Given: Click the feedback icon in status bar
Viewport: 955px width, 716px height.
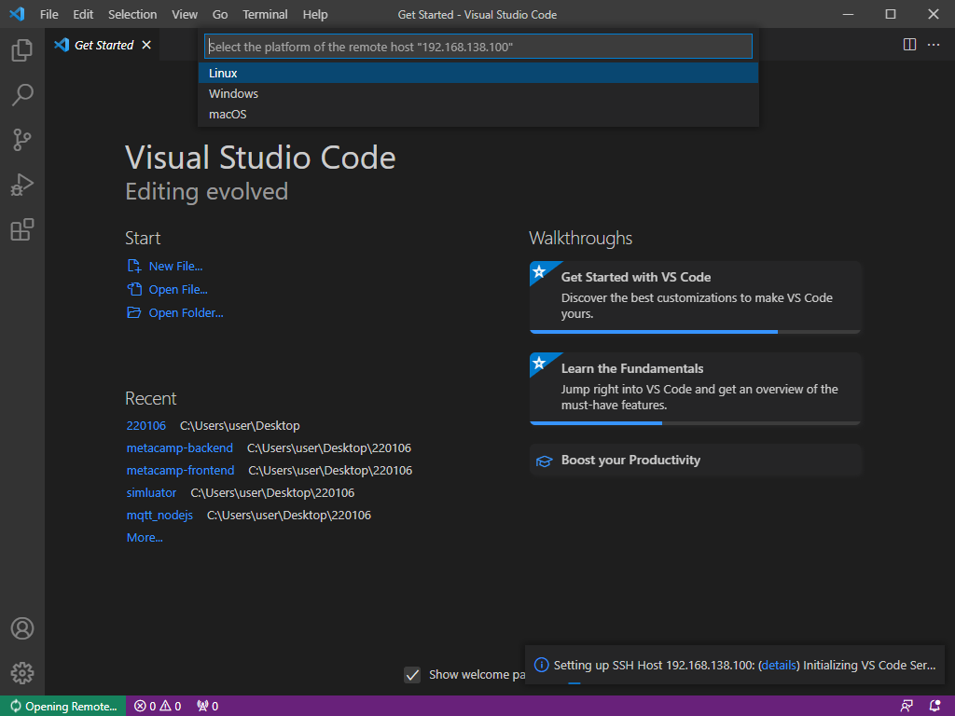Looking at the screenshot, I should (907, 707).
